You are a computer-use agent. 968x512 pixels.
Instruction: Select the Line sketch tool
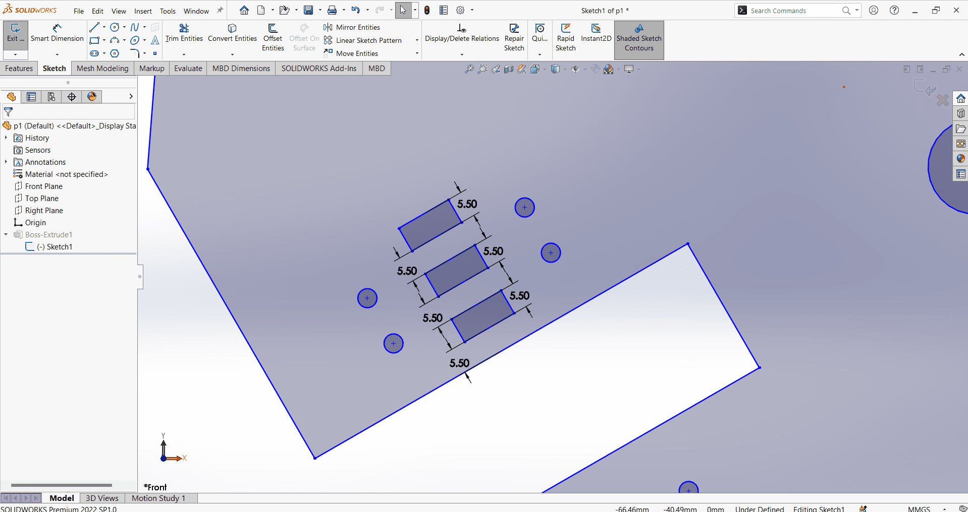click(x=94, y=27)
